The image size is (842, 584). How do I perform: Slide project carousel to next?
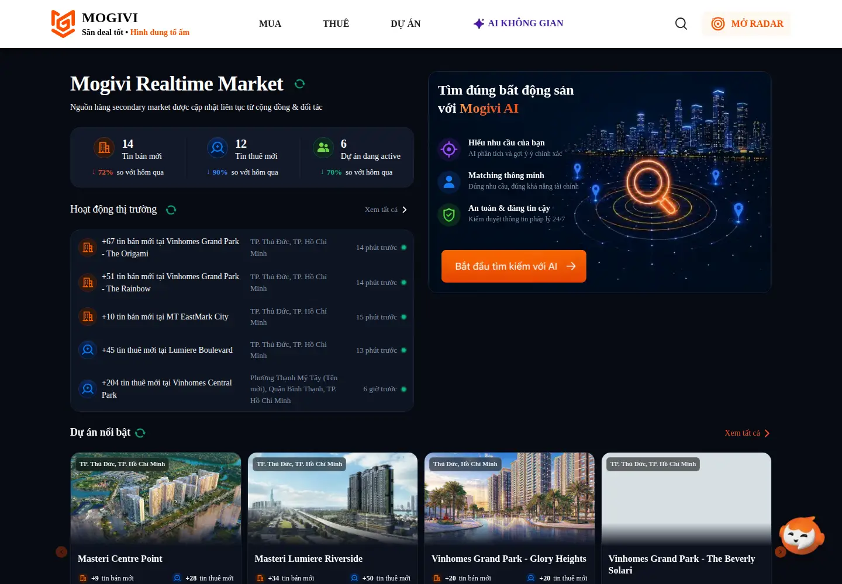[x=781, y=552]
